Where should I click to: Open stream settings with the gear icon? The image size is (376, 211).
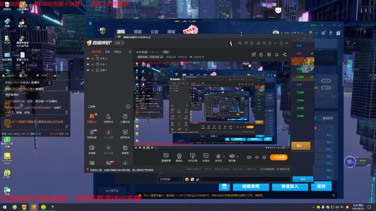[264, 157]
